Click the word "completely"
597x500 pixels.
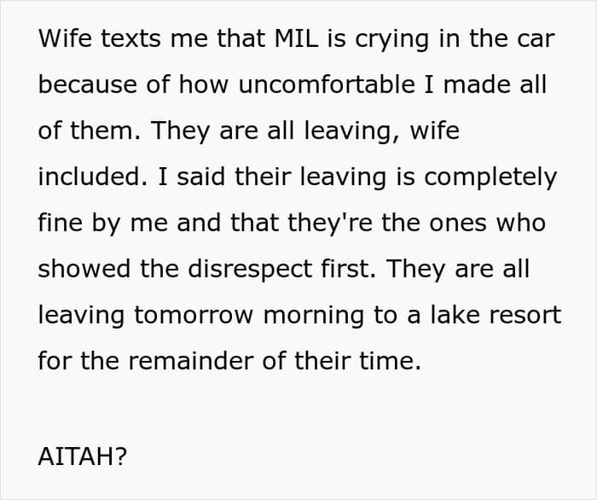[x=490, y=177]
